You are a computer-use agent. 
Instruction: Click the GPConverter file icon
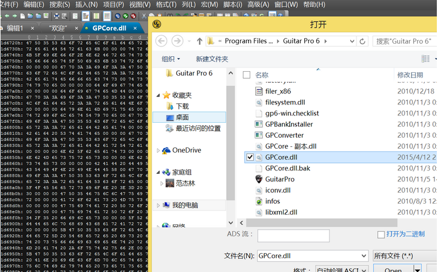point(259,135)
